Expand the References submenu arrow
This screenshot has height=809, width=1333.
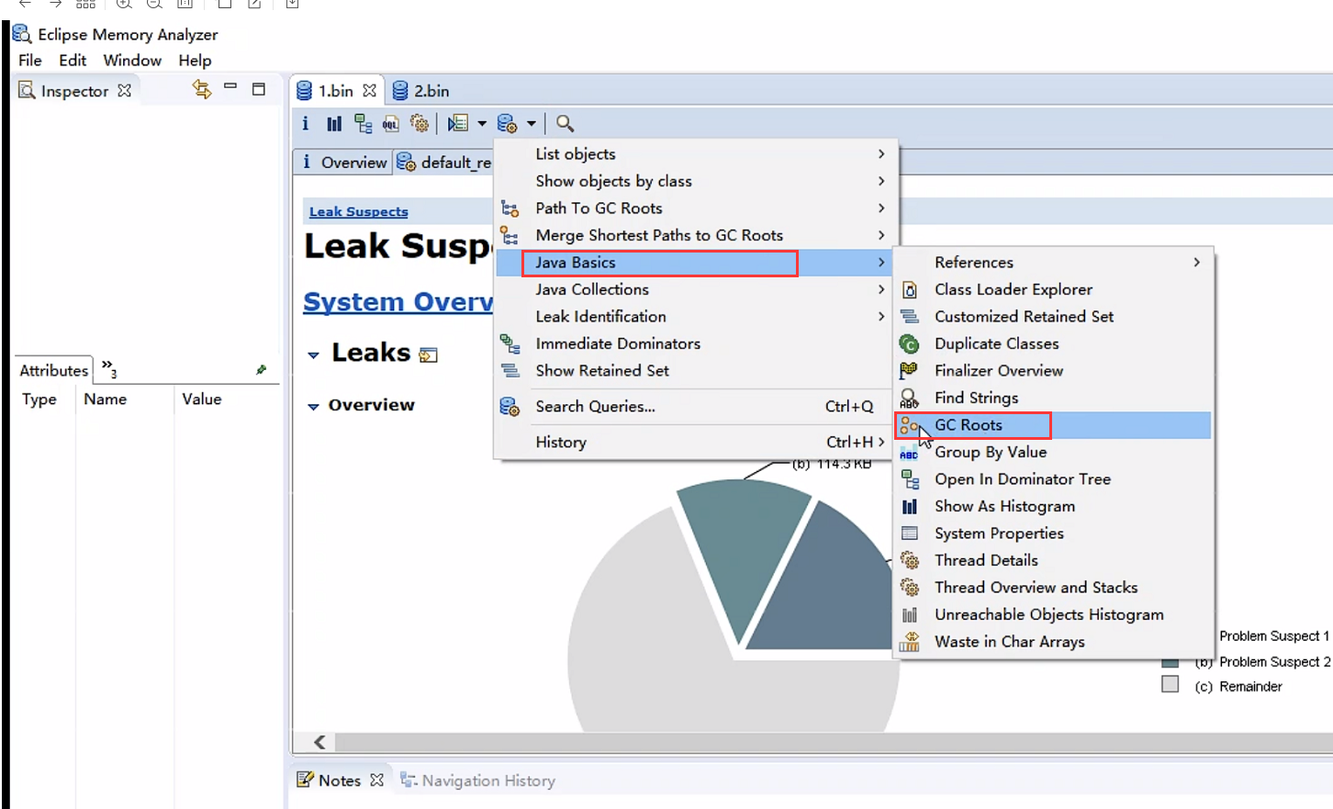(1196, 263)
